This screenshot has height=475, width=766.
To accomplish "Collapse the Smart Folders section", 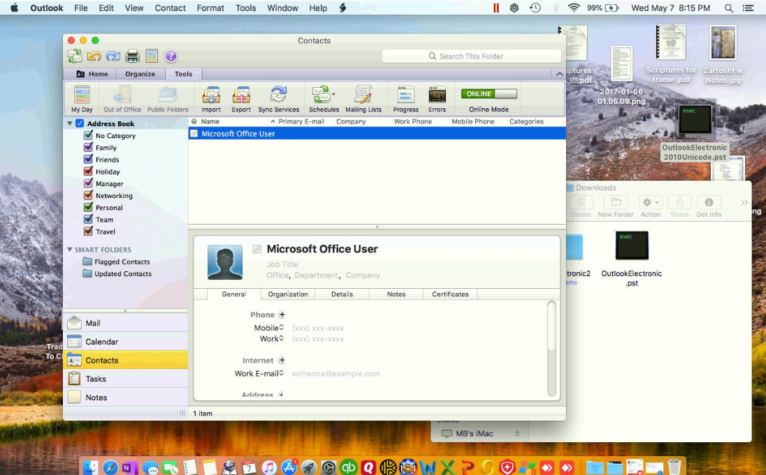I will (x=70, y=249).
